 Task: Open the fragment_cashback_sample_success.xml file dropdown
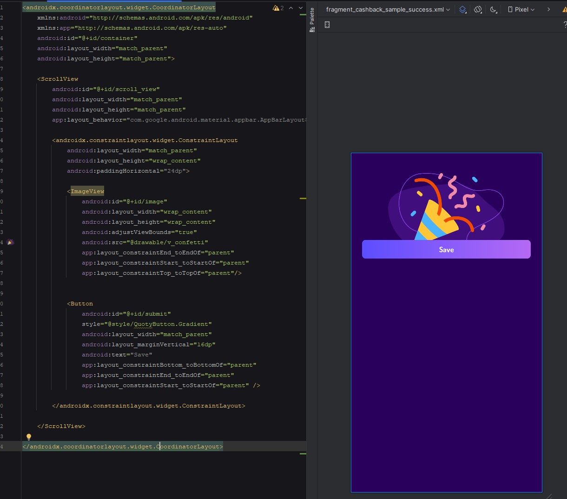(388, 9)
